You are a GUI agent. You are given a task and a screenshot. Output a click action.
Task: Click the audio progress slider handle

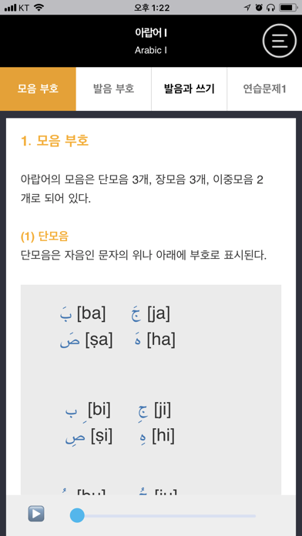tap(77, 515)
